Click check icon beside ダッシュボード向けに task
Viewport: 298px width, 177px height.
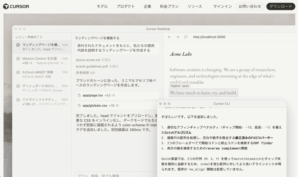[x=18, y=86]
